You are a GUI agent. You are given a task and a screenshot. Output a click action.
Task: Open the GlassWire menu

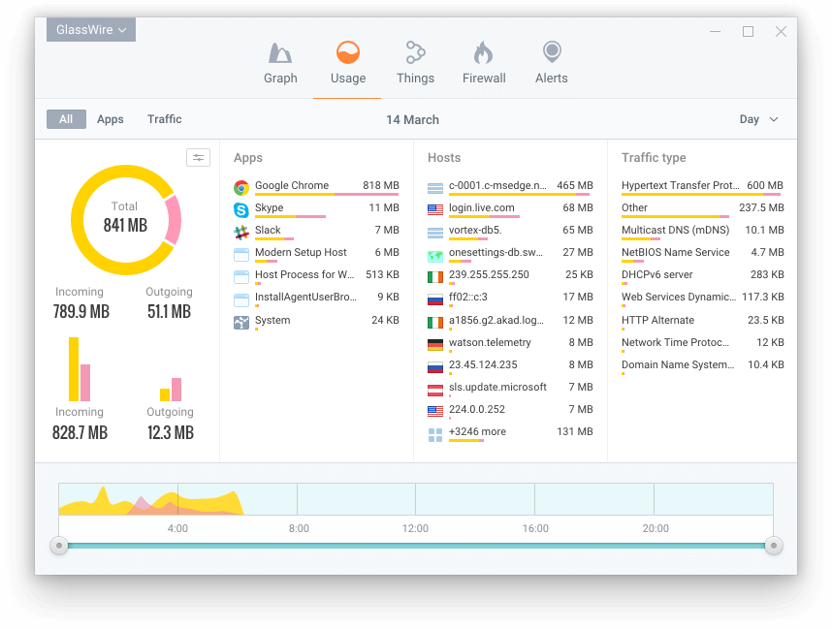(x=90, y=29)
